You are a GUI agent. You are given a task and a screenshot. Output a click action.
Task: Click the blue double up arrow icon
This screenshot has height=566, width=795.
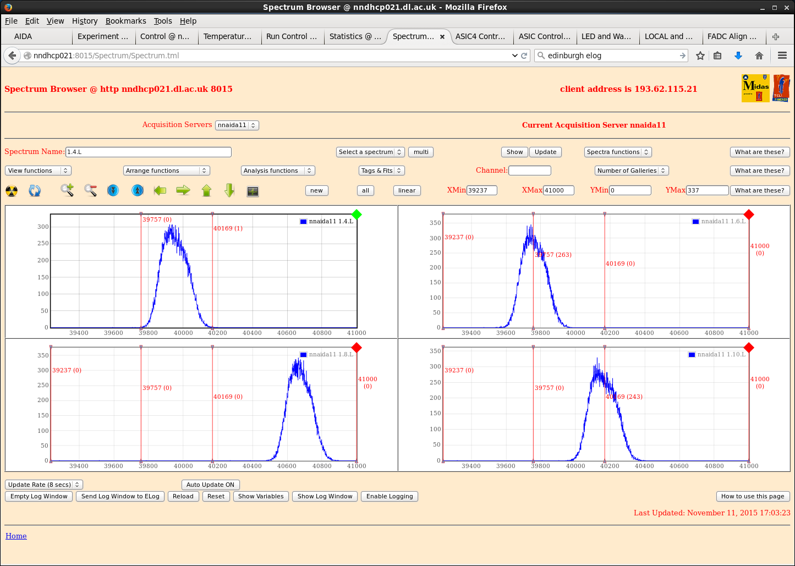[x=138, y=190]
